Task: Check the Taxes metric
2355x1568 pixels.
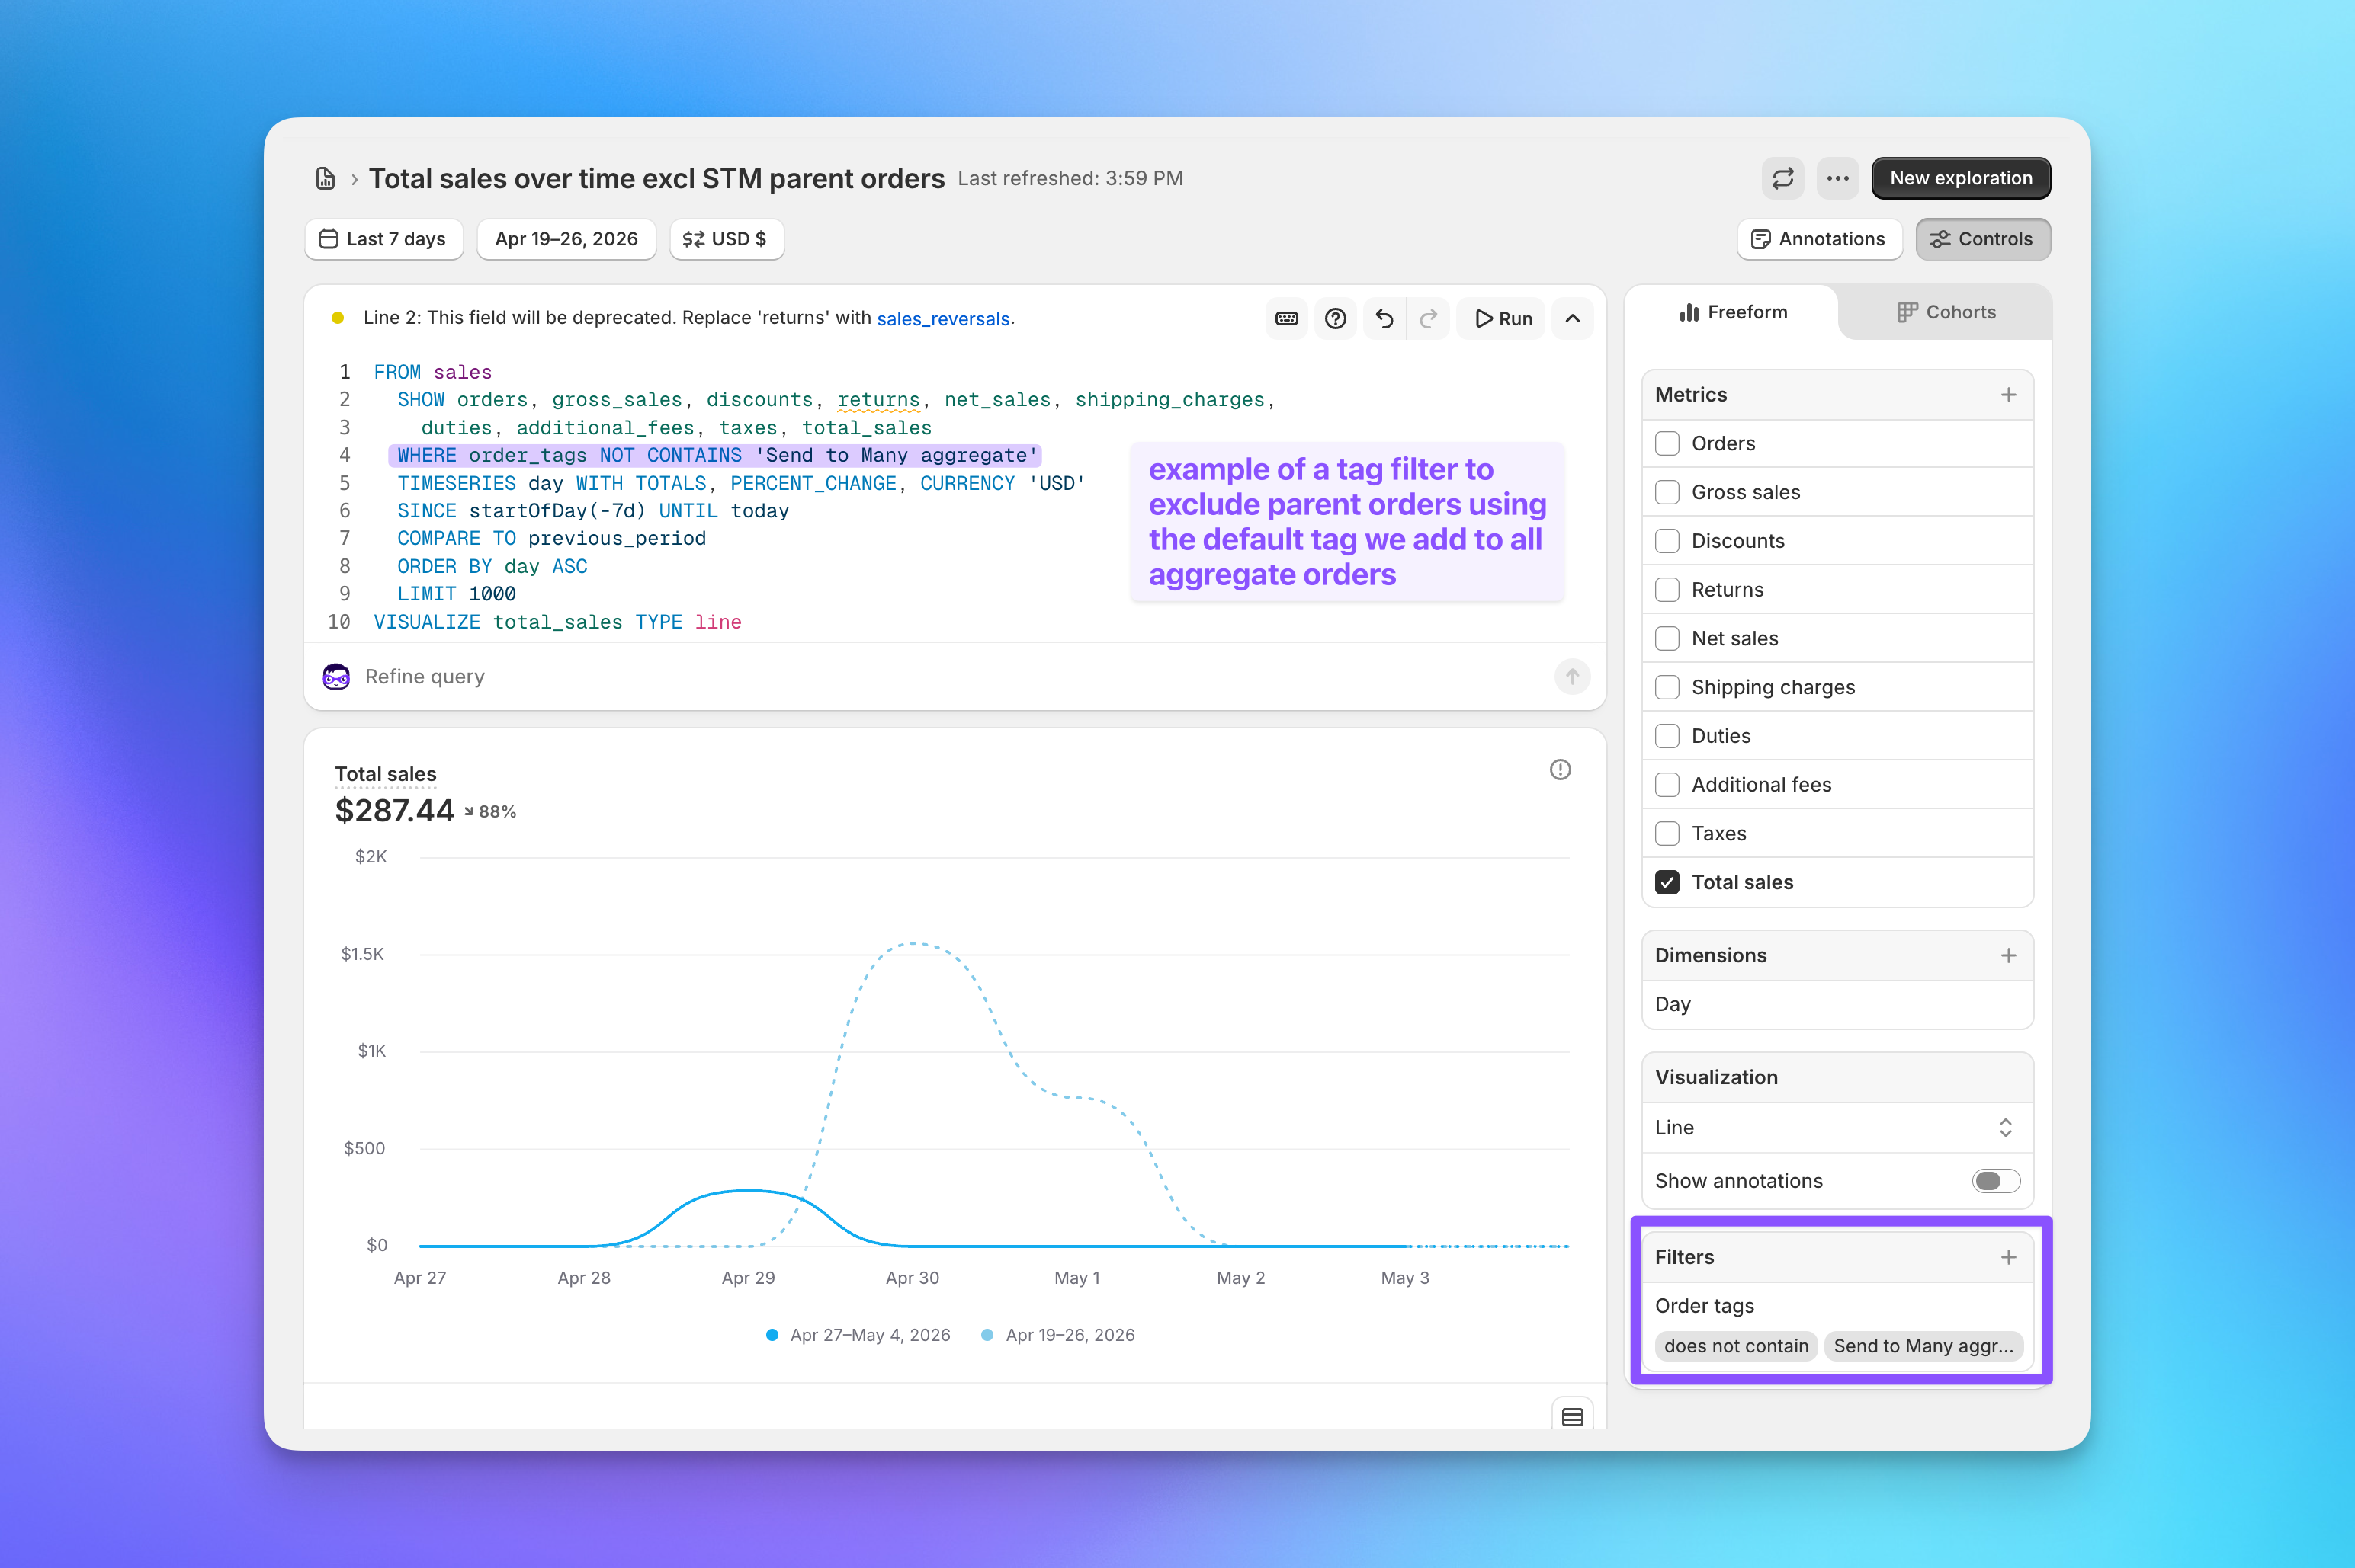Action: [1667, 834]
